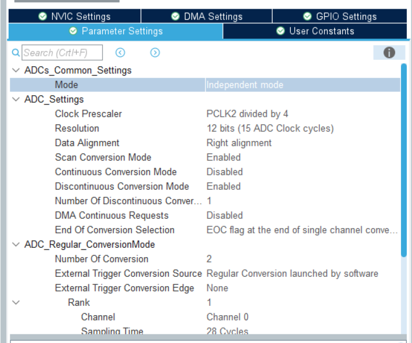Click the User Constants green check icon

281,31
